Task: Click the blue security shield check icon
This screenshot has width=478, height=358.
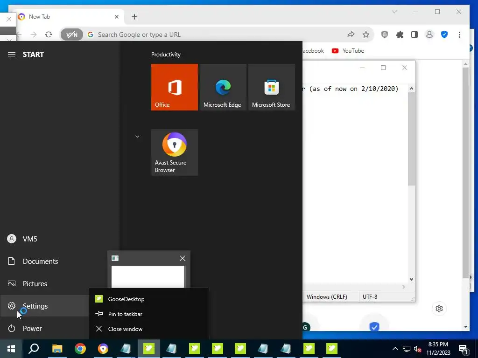Action: [x=444, y=34]
